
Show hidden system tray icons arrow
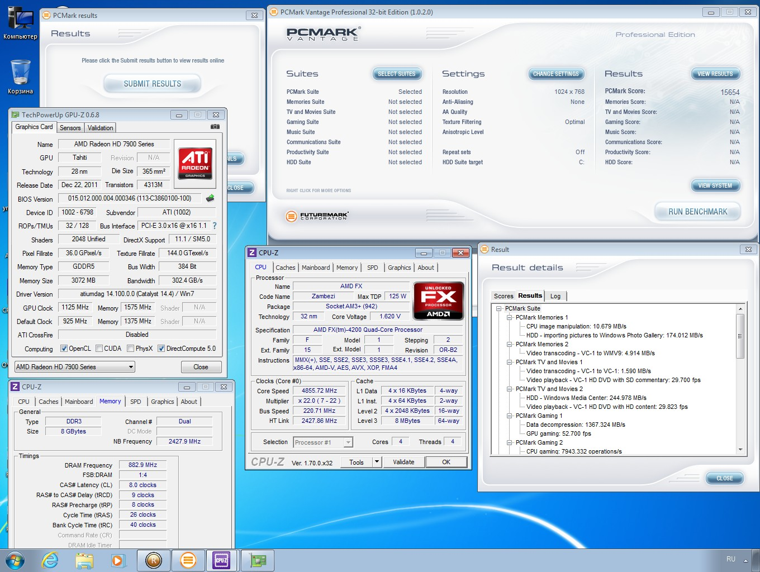[745, 560]
